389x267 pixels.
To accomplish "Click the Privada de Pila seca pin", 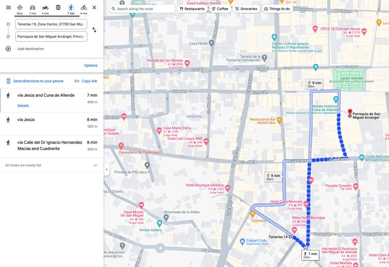I will 147,165.
